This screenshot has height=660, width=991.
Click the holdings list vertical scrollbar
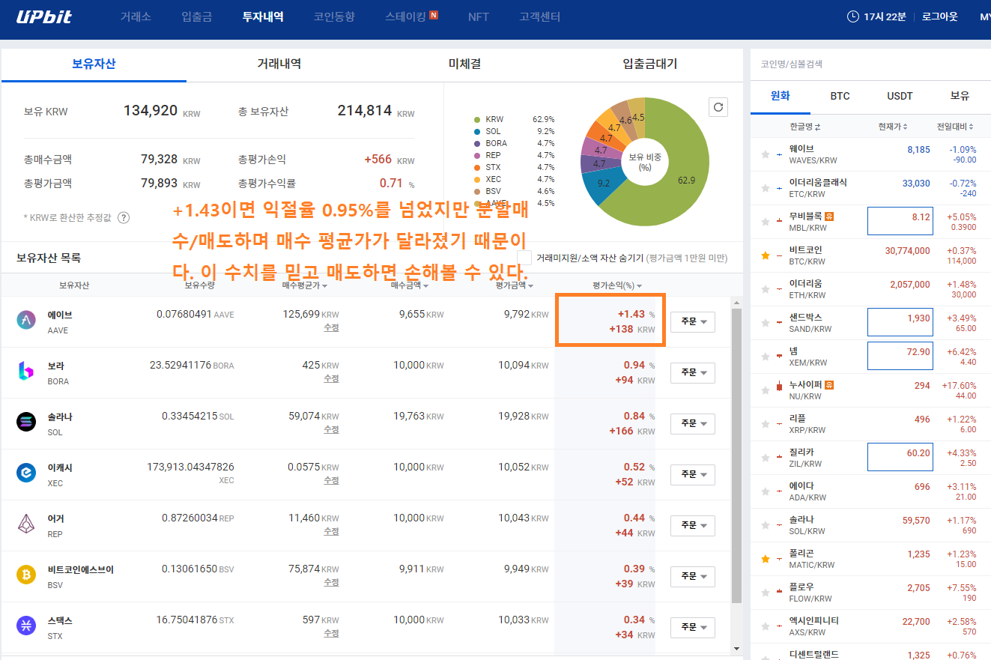(736, 455)
